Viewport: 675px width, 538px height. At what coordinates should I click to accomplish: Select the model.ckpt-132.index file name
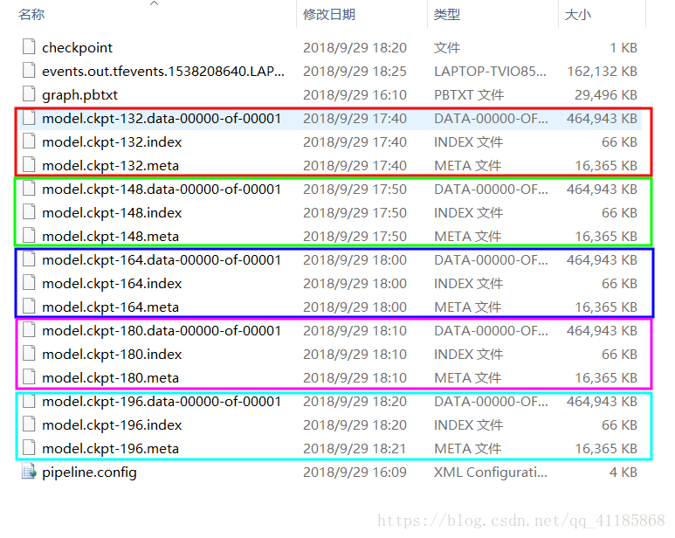[x=112, y=142]
